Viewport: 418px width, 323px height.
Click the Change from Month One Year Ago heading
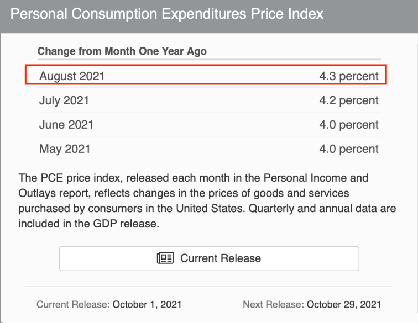pyautogui.click(x=122, y=51)
